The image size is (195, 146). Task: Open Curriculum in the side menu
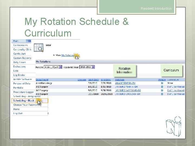19,54
